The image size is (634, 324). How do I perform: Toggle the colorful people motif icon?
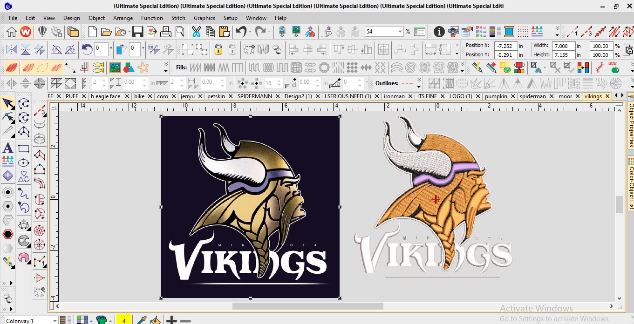[x=537, y=32]
